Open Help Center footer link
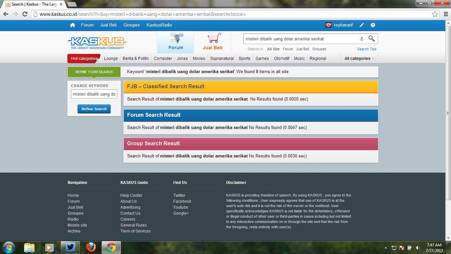451x254 pixels. point(131,195)
